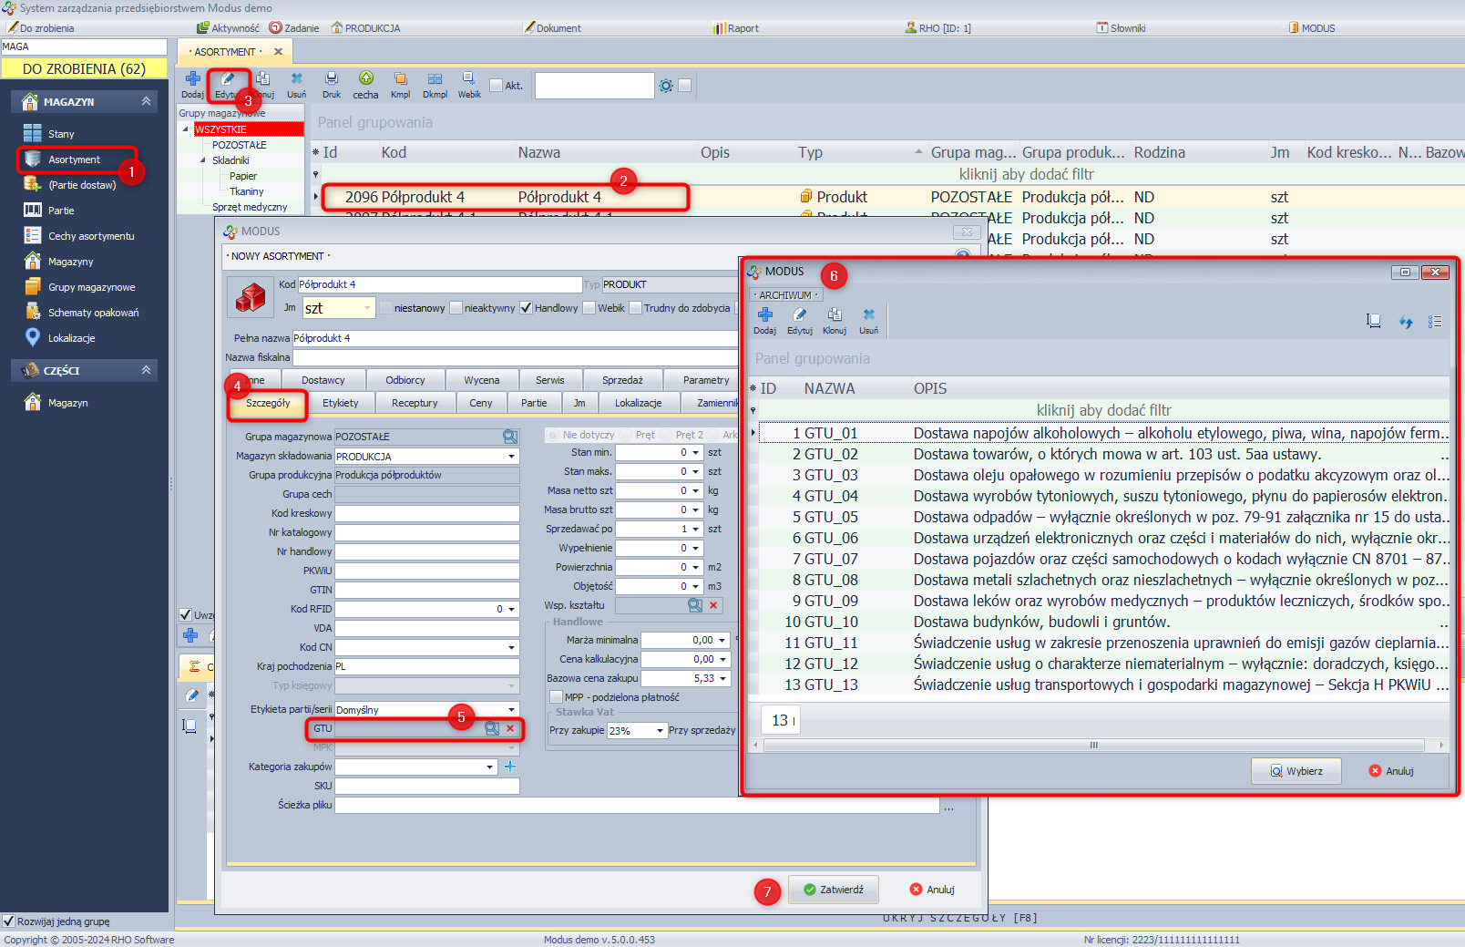Toggle the Handlowy checkbox
The image size is (1465, 947).
click(x=527, y=308)
